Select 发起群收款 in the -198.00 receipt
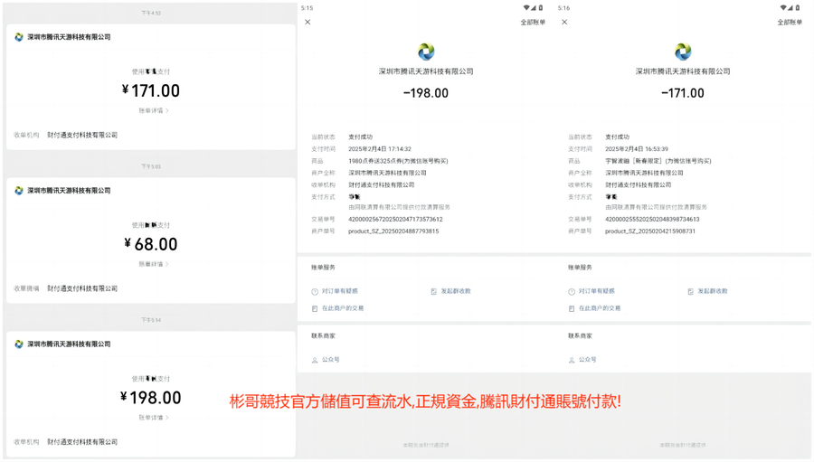Viewport: 814px width, 462px height. click(456, 291)
